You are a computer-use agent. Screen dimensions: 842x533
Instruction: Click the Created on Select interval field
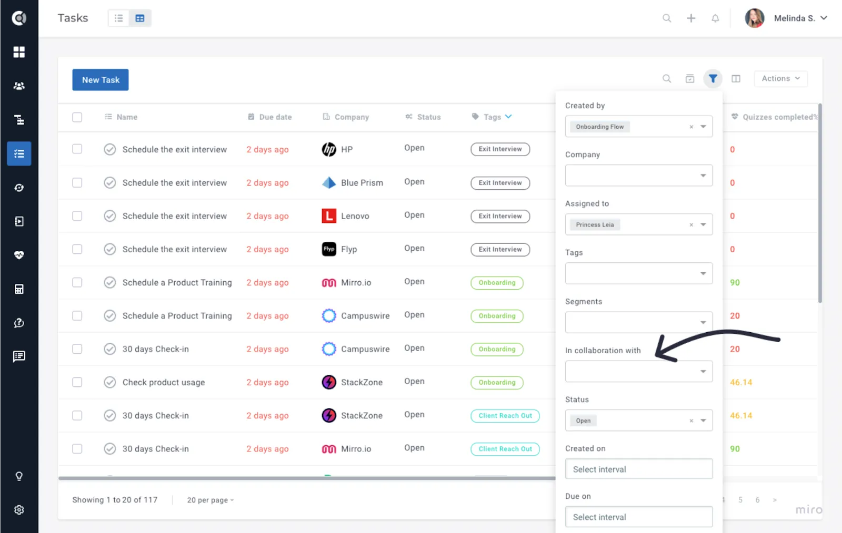coord(639,469)
